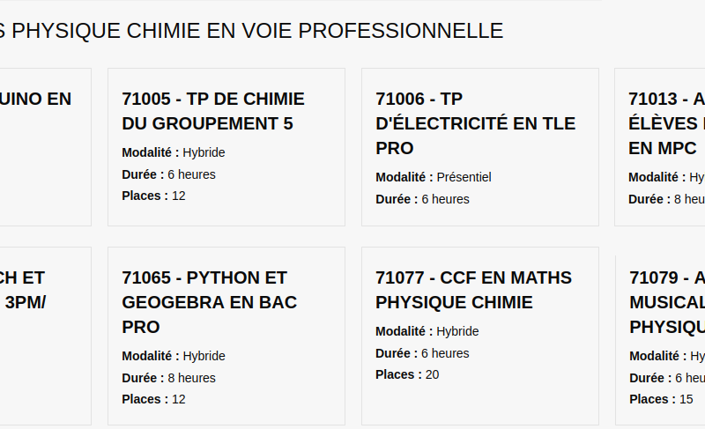The image size is (705, 429).
Task: Click the page heading Physique Chimie en Voie Professionnelle
Action: (251, 31)
